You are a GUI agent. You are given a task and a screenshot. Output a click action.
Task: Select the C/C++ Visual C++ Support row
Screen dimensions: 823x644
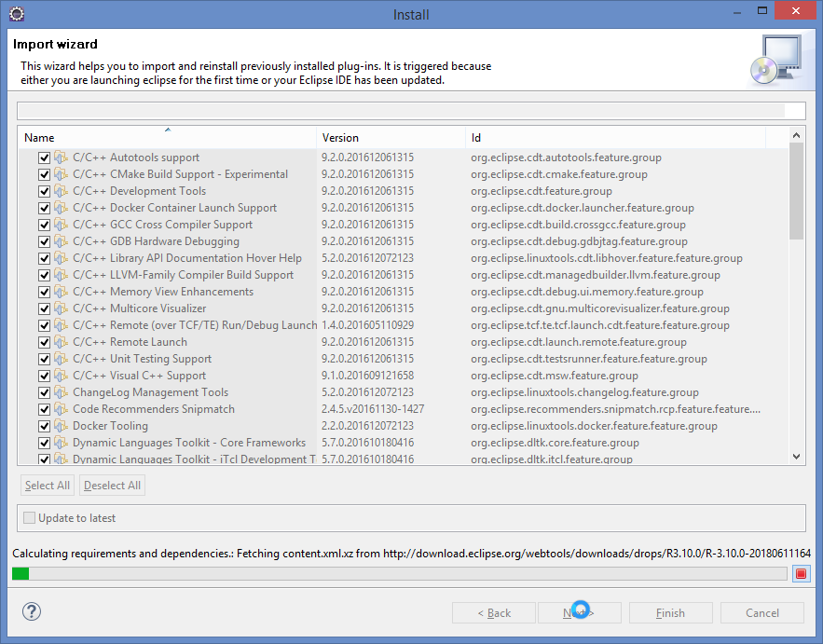tap(139, 376)
